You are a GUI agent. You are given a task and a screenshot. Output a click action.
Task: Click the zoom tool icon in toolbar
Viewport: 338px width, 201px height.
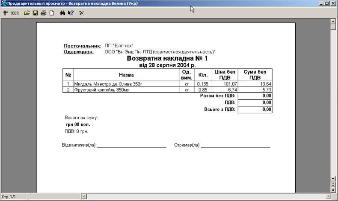click(6, 13)
